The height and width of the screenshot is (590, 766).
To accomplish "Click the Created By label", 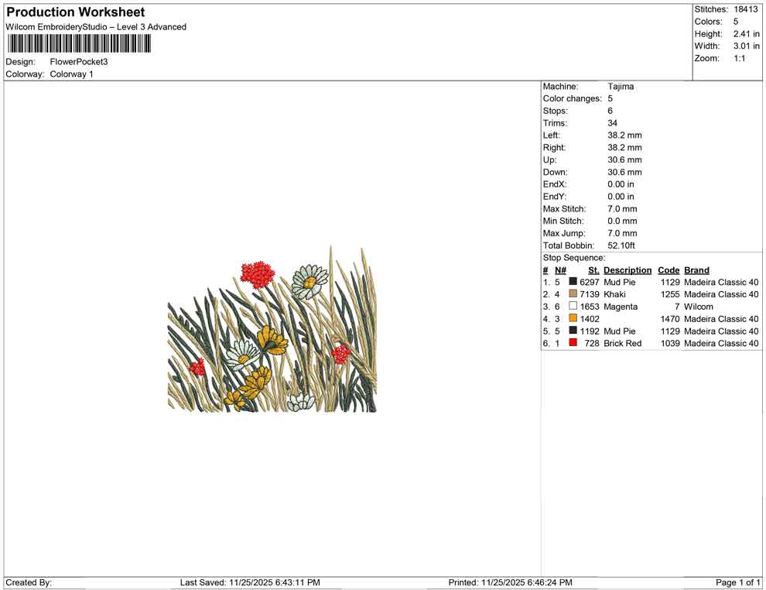I will [x=29, y=582].
